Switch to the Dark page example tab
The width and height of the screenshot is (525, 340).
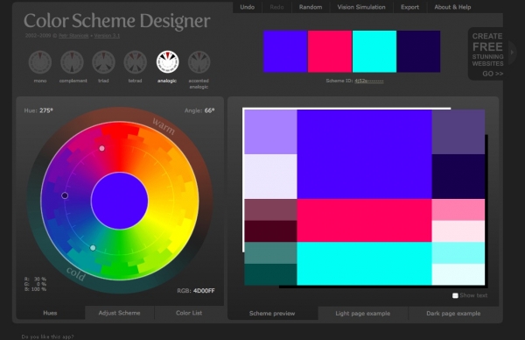point(453,313)
